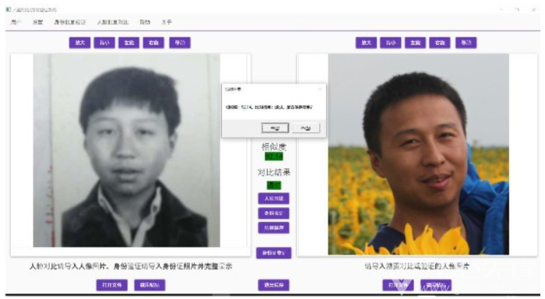The height and width of the screenshot is (299, 545).
Task: Click the 人脸对比 compare button
Action: pos(273,199)
